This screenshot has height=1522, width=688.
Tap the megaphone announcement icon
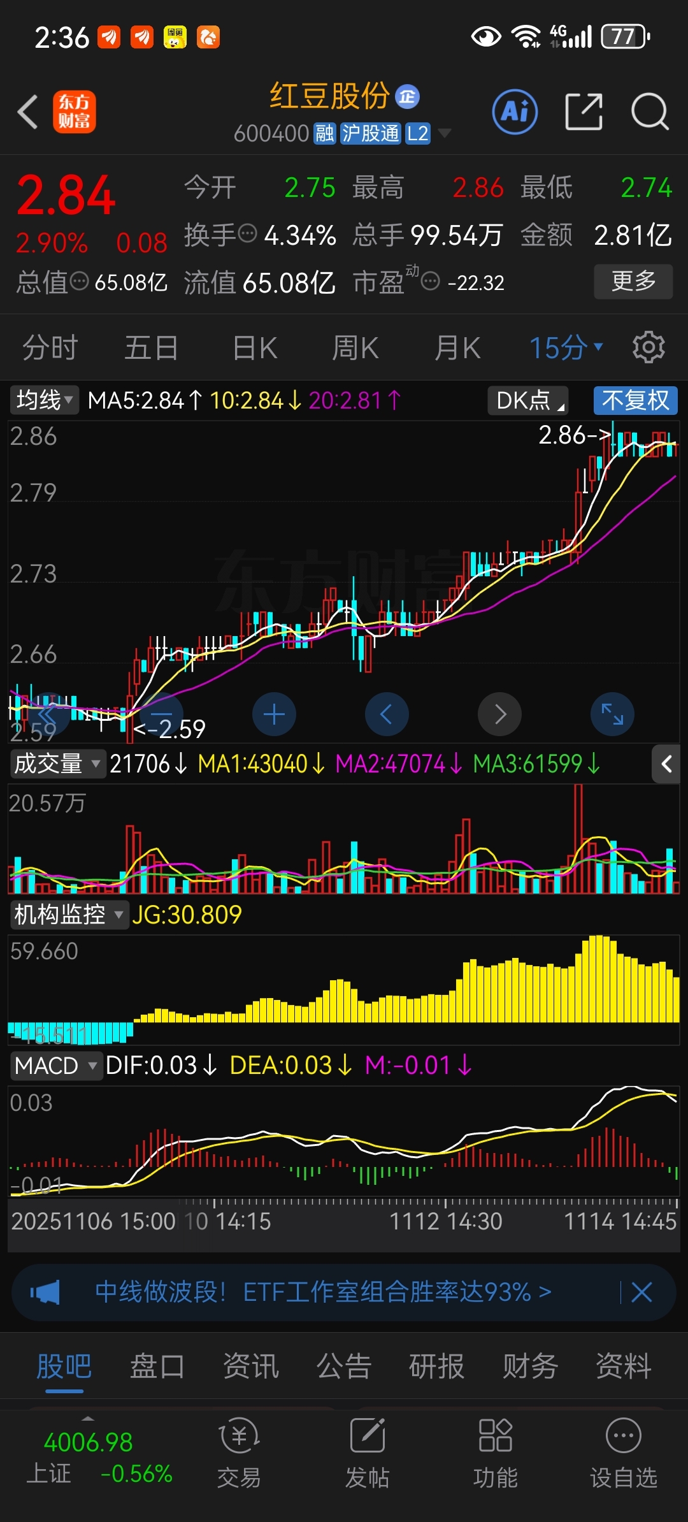(45, 1293)
